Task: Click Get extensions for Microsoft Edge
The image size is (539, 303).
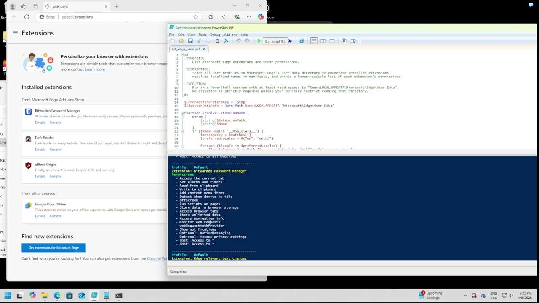Action: tap(53, 248)
